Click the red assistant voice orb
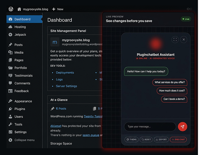This screenshot has width=200, height=155. coord(156,44)
